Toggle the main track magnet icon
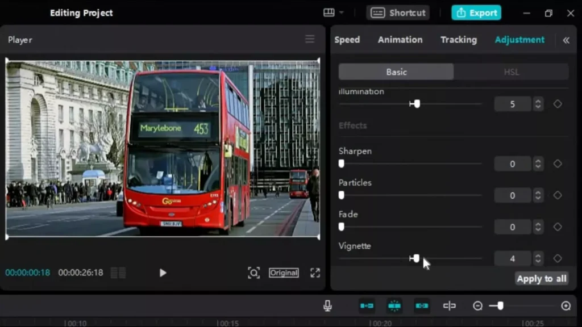Image resolution: width=582 pixels, height=327 pixels. tap(367, 306)
